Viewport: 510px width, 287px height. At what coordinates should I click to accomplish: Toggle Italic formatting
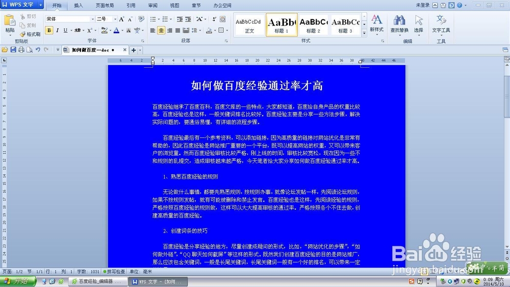click(57, 30)
